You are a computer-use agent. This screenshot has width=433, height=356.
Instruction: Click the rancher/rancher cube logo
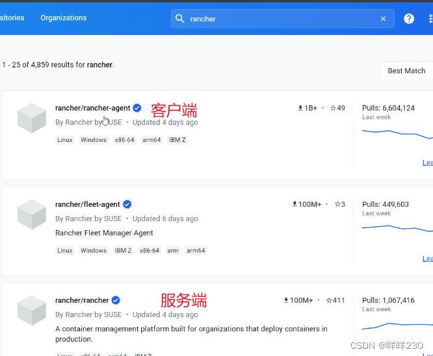pyautogui.click(x=32, y=311)
